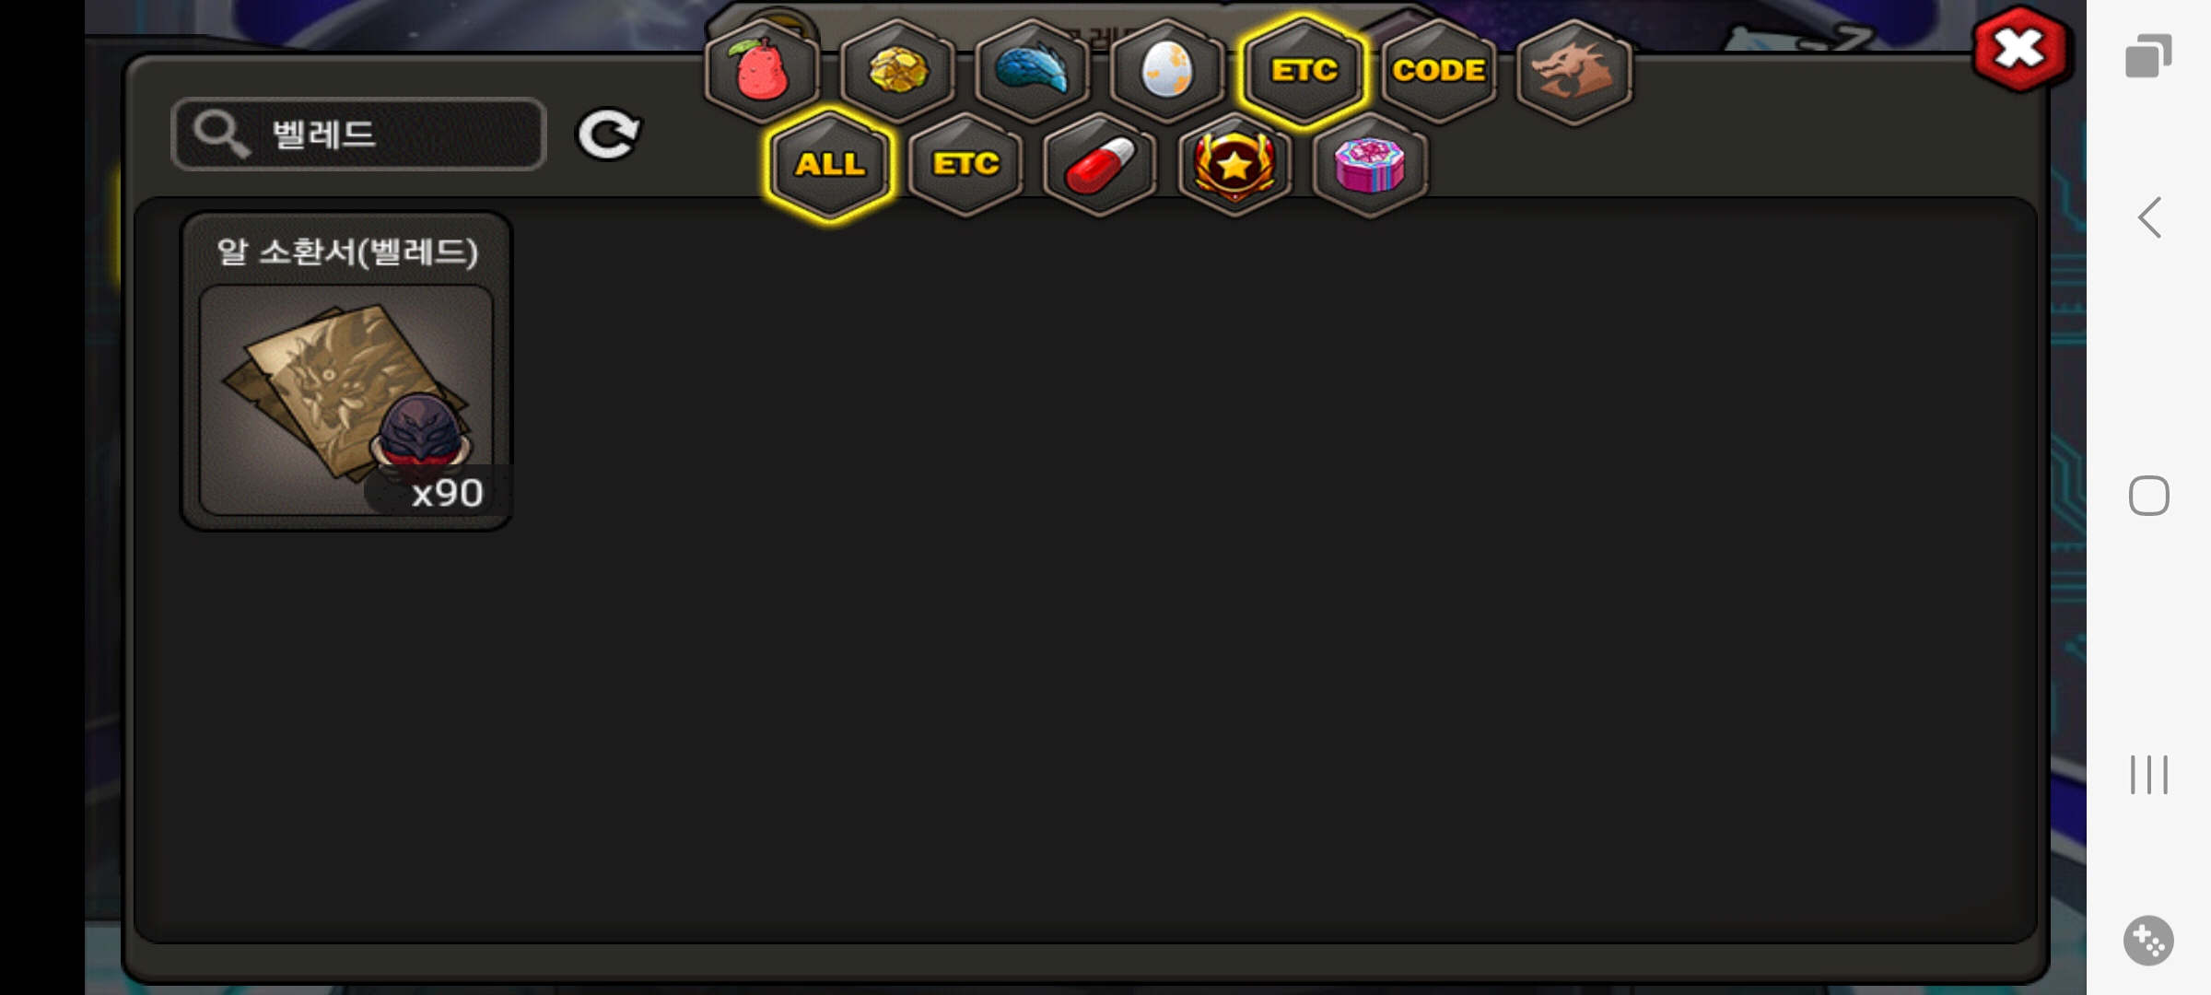Click the search field containing 벨레드
This screenshot has width=2211, height=995.
[359, 135]
